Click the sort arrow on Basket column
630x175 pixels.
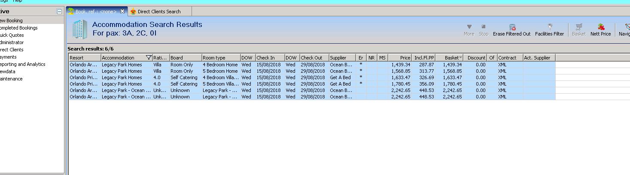pos(460,58)
